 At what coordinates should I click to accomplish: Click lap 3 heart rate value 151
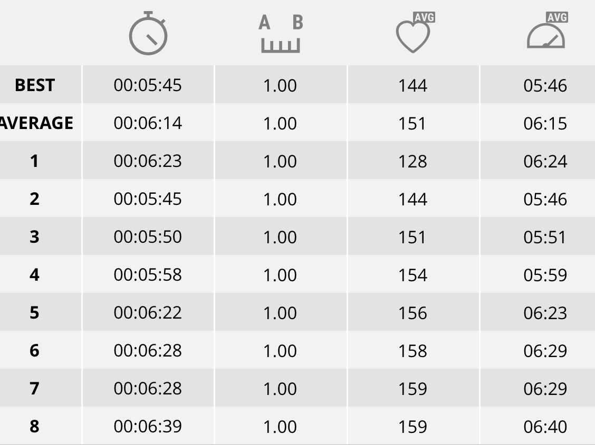(412, 237)
